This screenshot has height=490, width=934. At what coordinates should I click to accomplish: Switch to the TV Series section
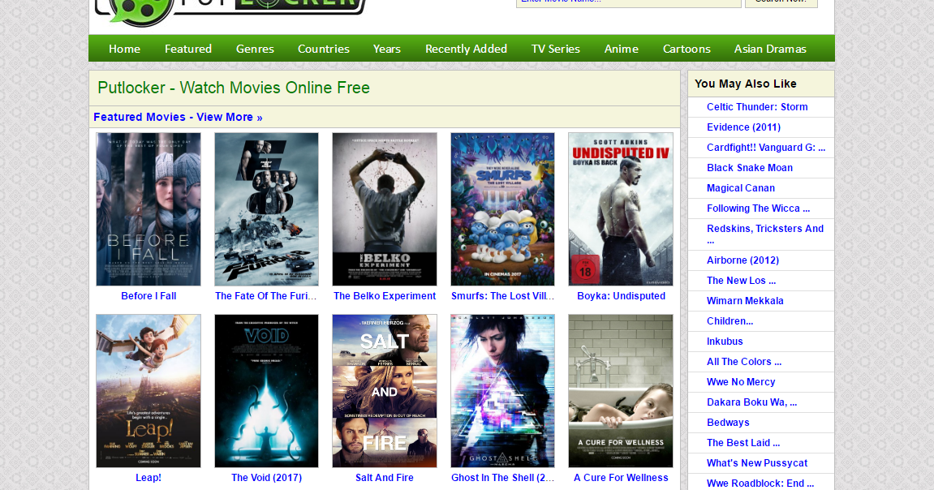click(x=555, y=49)
